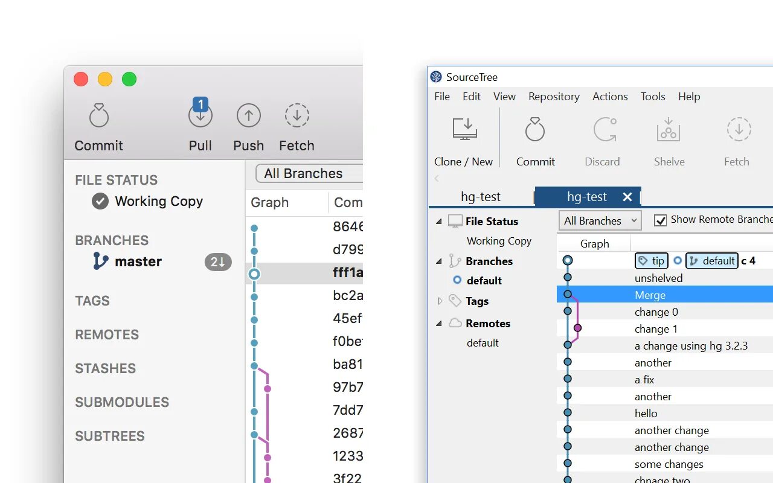
Task: Select the master branch in Mac sidebar
Action: (x=127, y=261)
